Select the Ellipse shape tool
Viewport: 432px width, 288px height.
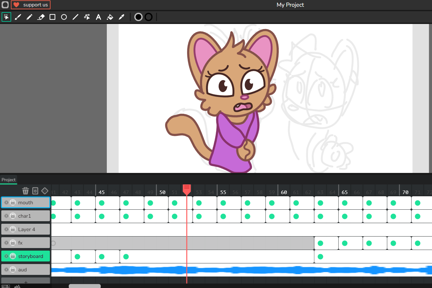click(64, 17)
